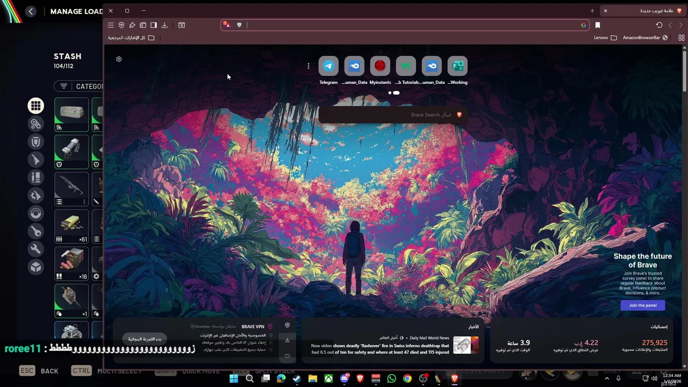Click the Brave Wallet toolbar icon

click(x=143, y=25)
